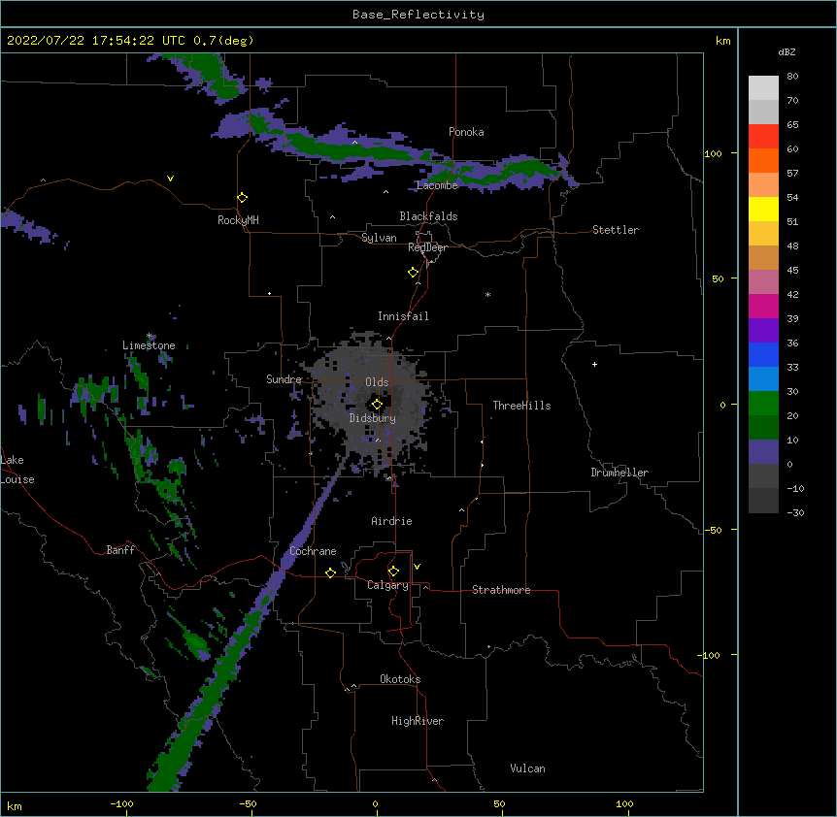Click the Blackfalds label
This screenshot has height=817, width=837.
tap(428, 216)
